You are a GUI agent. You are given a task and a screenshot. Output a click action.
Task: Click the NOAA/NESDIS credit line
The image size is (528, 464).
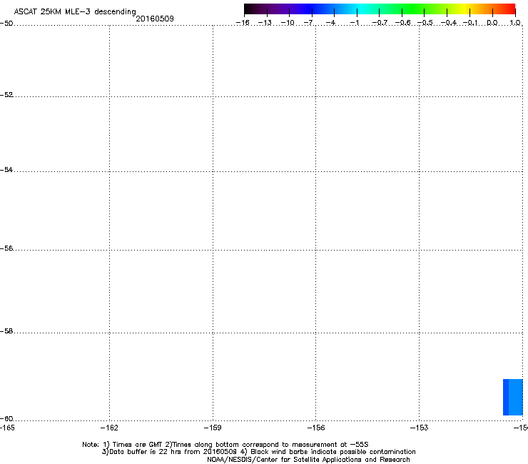[308, 460]
